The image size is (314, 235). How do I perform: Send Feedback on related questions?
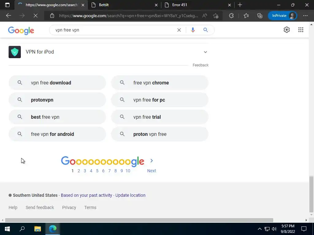click(x=201, y=65)
